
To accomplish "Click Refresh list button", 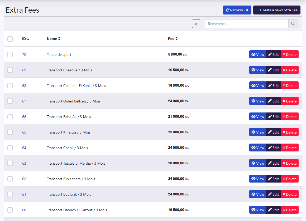I will pyautogui.click(x=237, y=10).
